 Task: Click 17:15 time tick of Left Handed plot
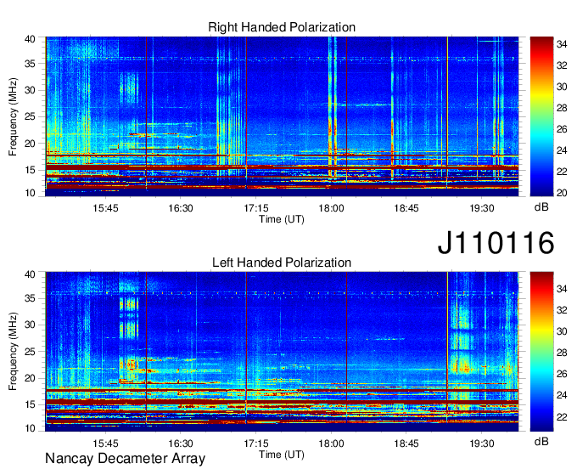(255, 444)
